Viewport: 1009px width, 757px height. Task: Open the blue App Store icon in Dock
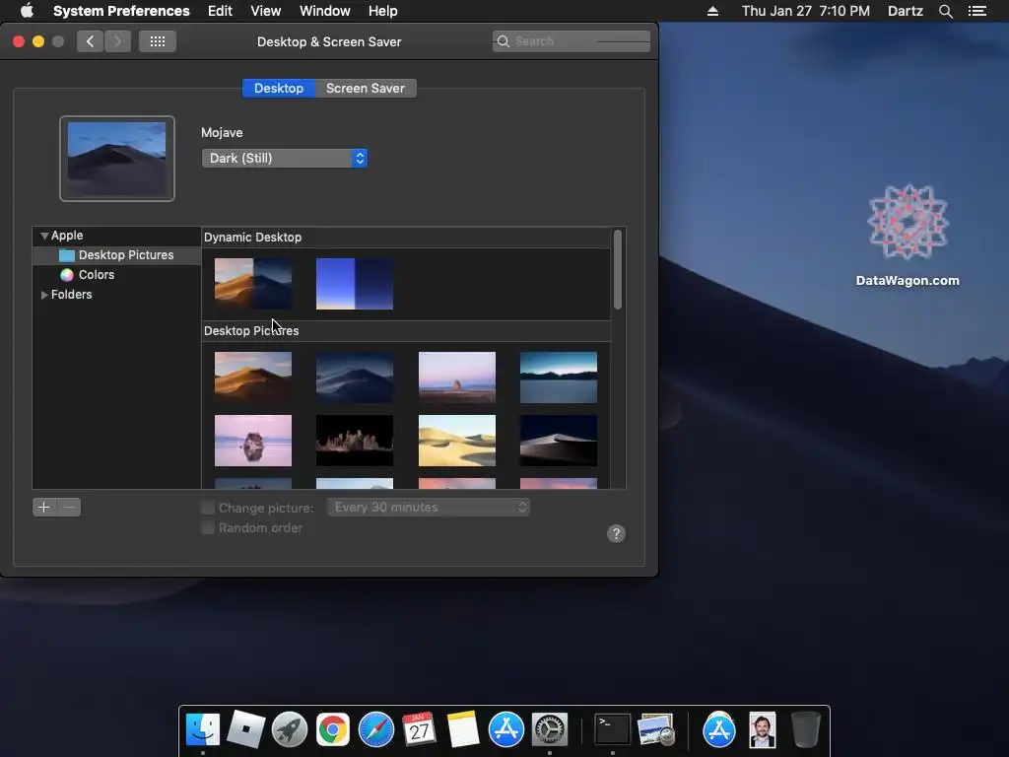(x=505, y=730)
